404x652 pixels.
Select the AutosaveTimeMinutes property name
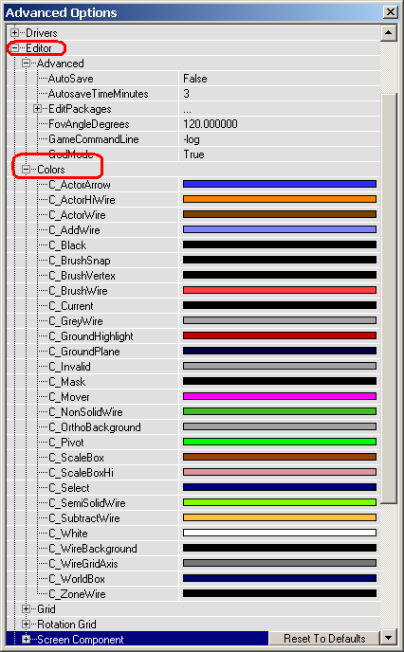(x=99, y=94)
